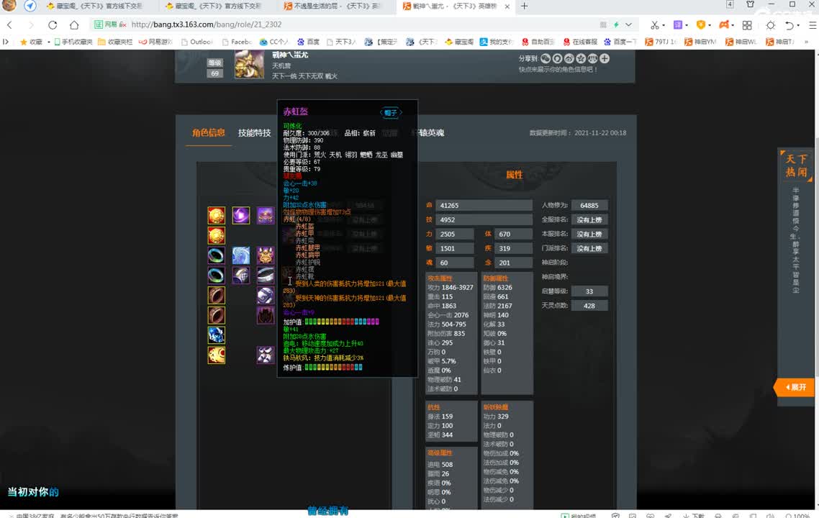This screenshot has height=518, width=819.
Task: Click the address bar URL field
Action: point(288,24)
